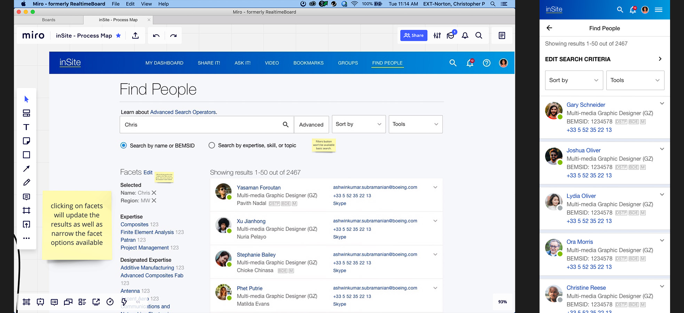Viewport: 684px width, 313px height.
Task: Star the inSite - Process Map board
Action: coord(118,35)
